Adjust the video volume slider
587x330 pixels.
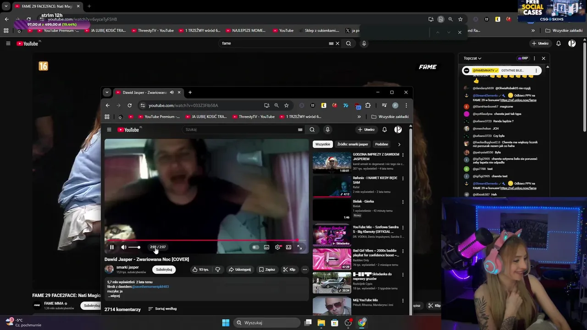(x=134, y=247)
